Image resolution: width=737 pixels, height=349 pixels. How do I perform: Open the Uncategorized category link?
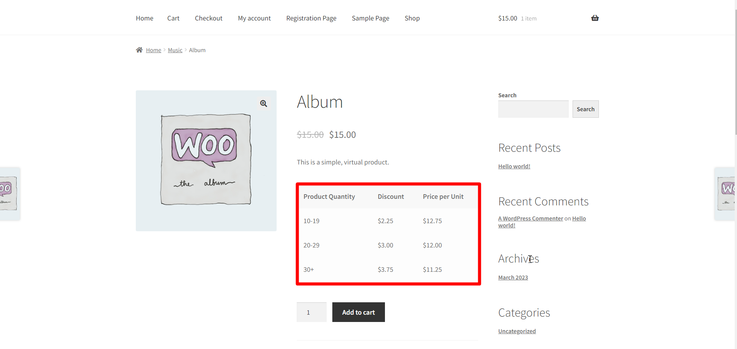point(517,331)
